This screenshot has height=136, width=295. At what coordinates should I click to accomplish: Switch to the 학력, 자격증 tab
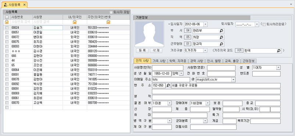(178, 61)
